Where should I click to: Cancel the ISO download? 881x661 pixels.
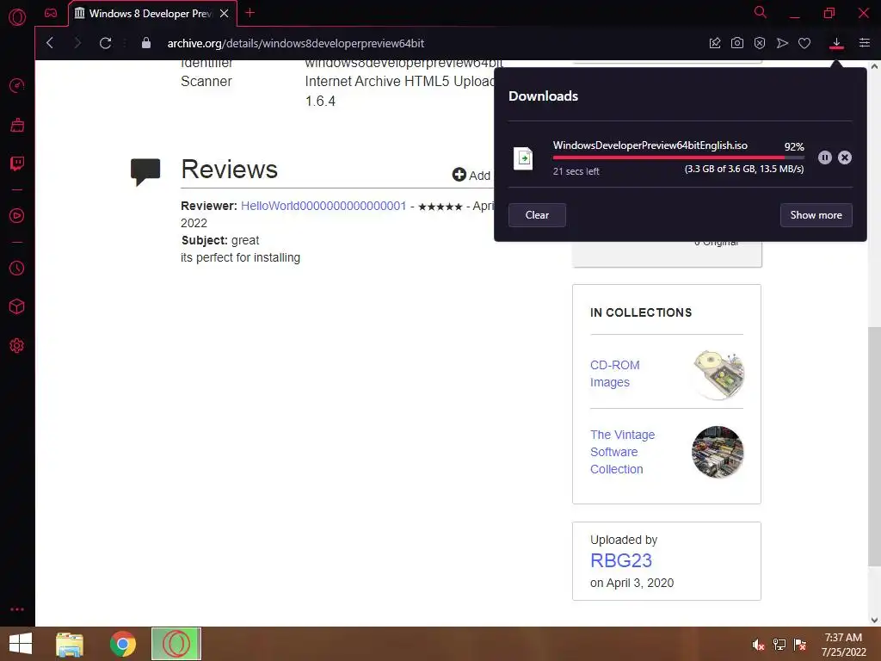[845, 158]
